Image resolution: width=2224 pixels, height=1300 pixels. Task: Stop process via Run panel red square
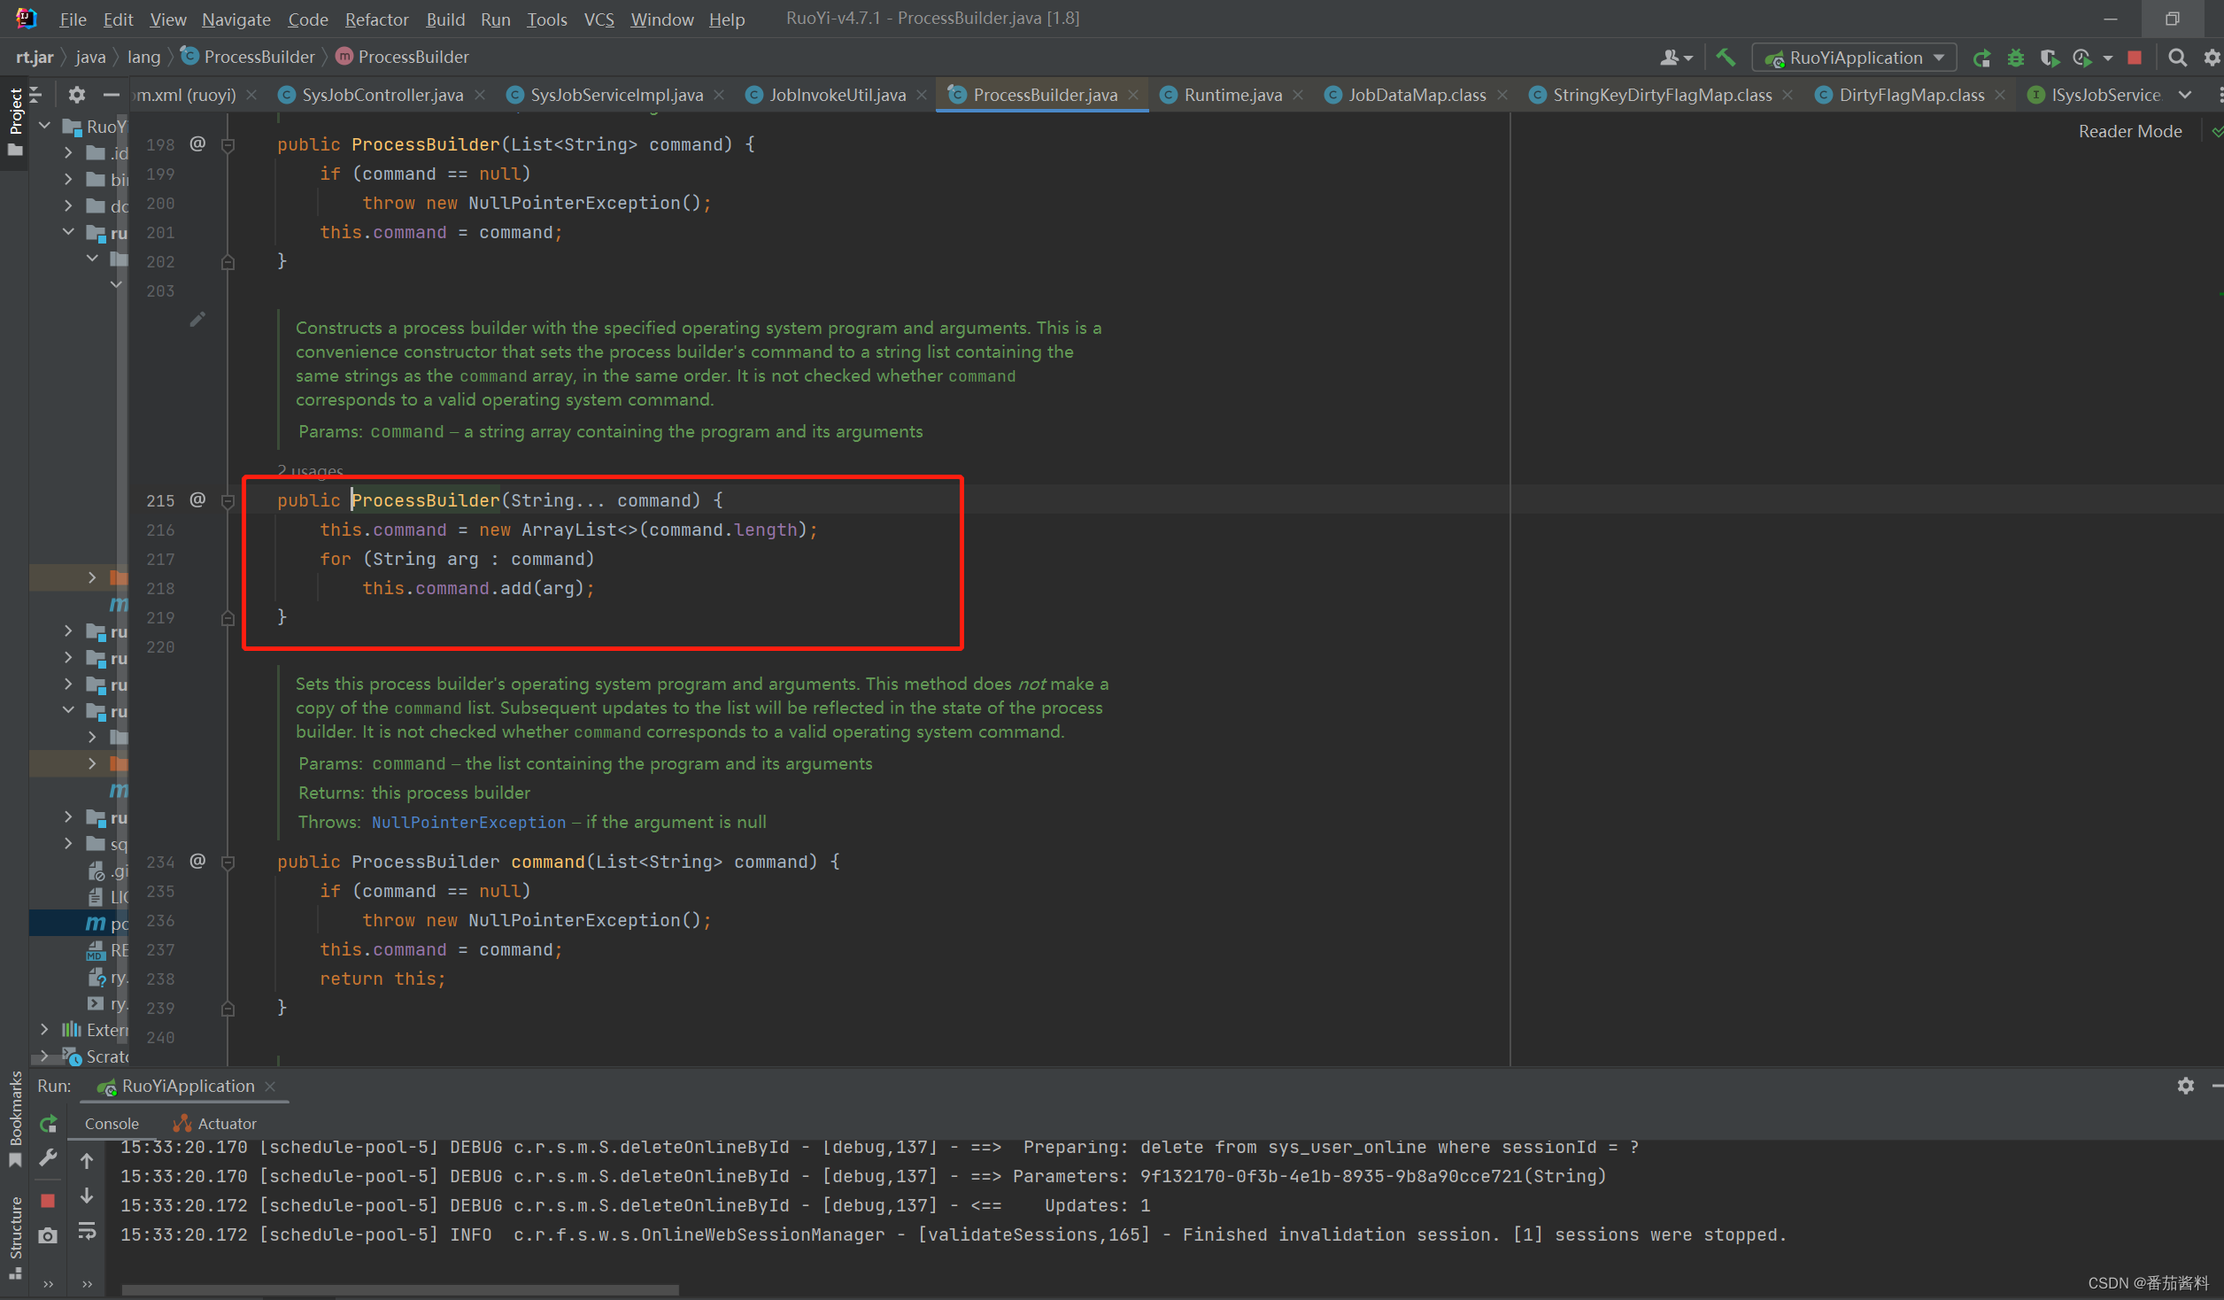(x=49, y=1201)
